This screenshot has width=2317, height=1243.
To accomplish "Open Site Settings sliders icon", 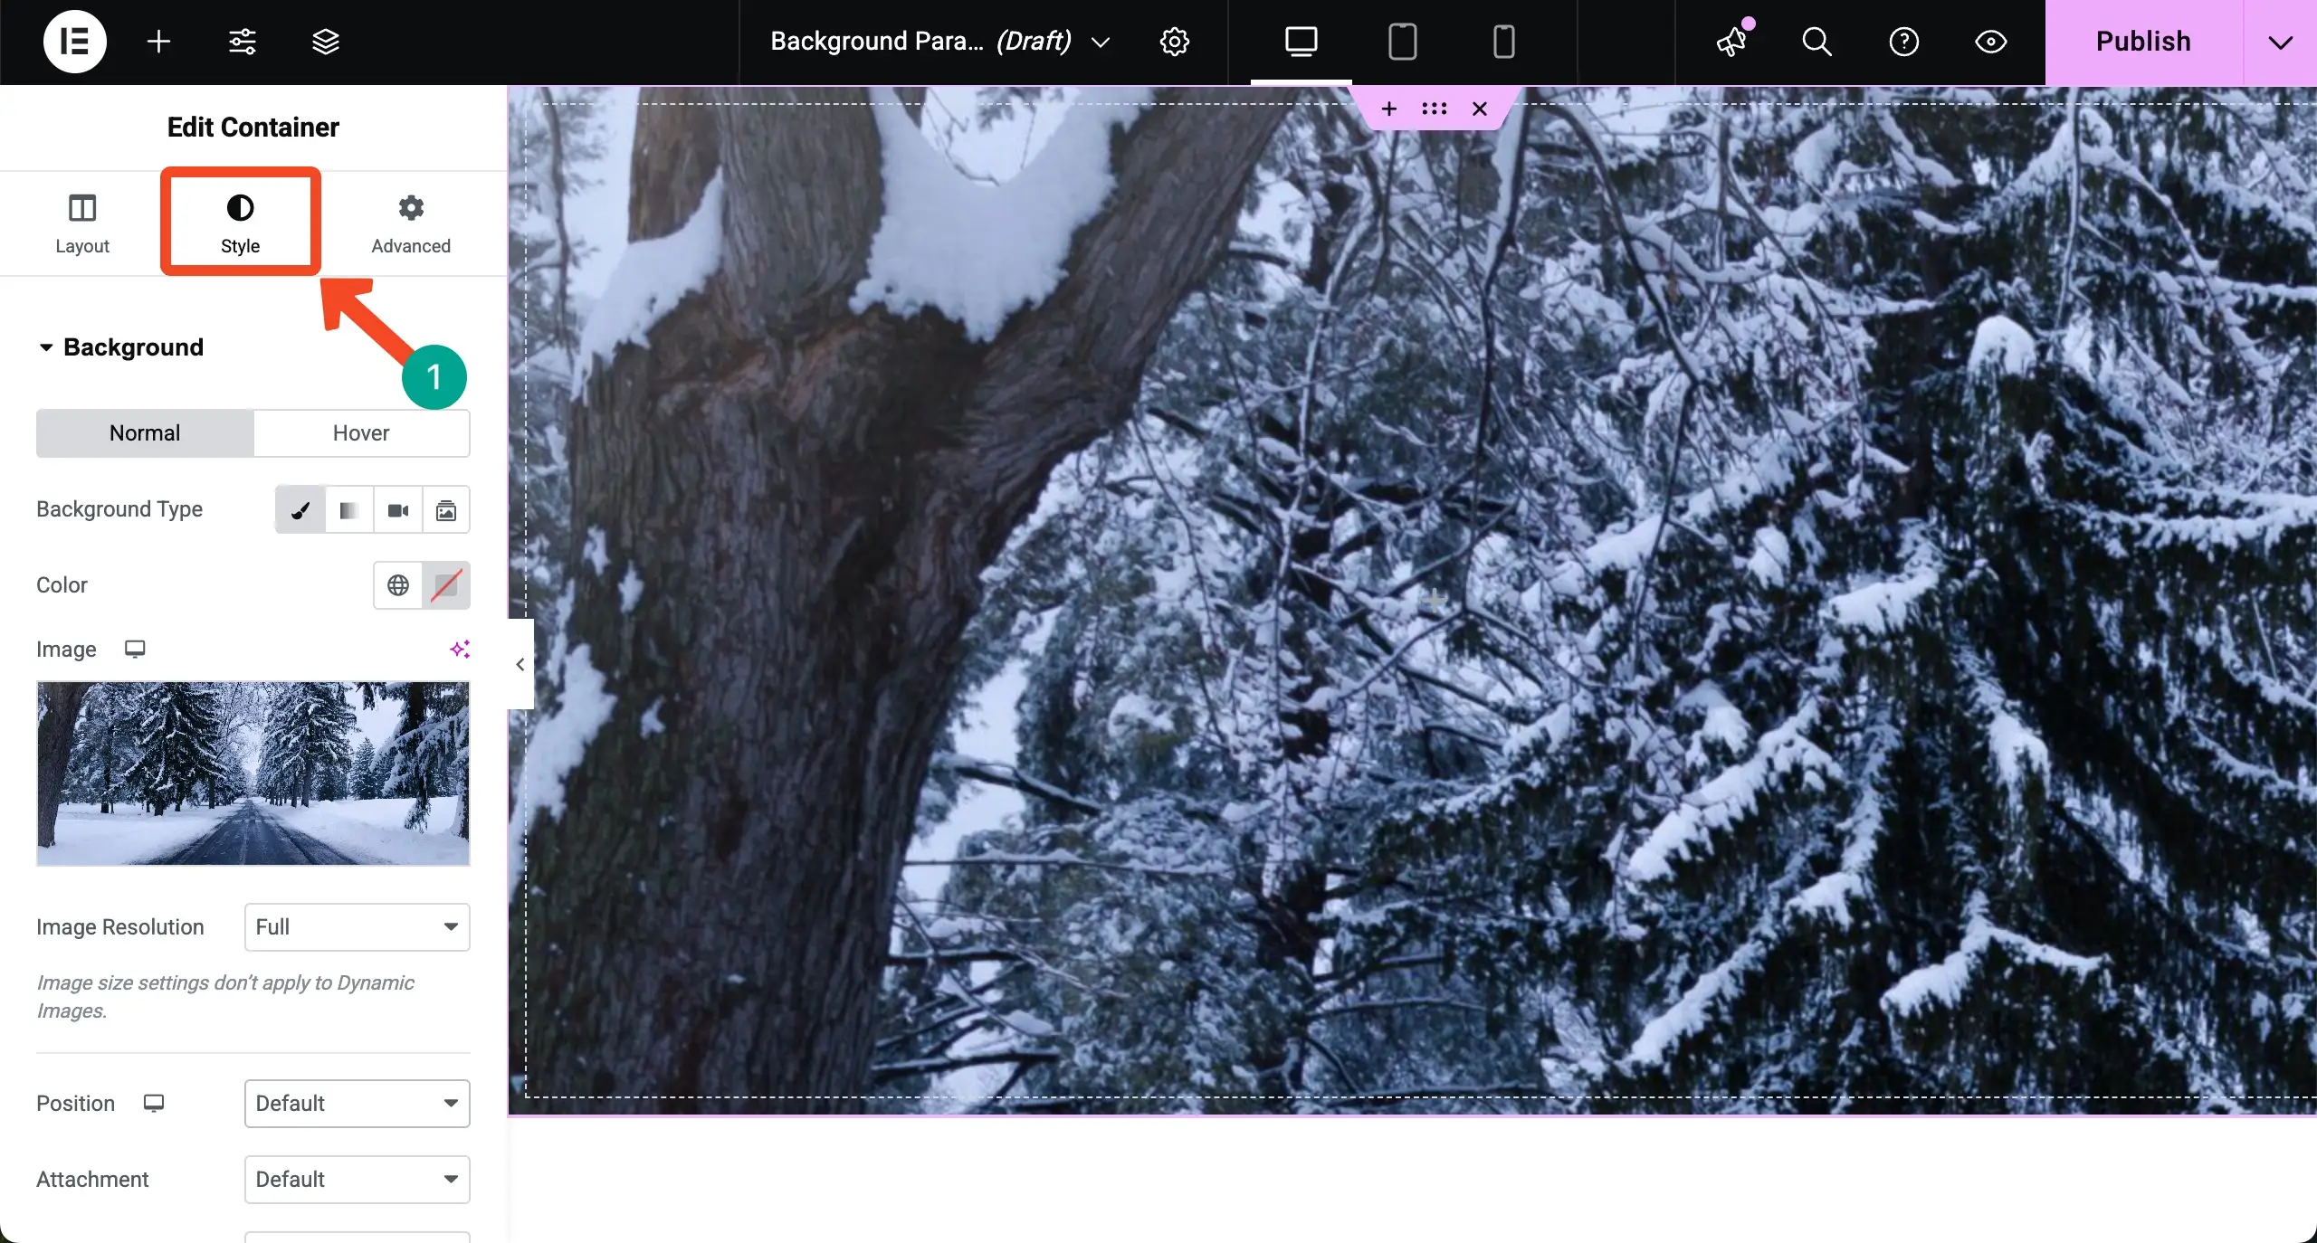I will point(243,42).
